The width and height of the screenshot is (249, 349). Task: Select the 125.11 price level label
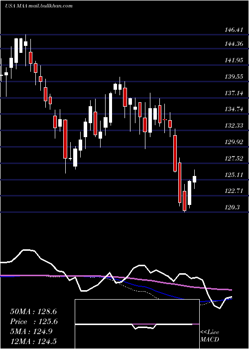tap(234, 174)
